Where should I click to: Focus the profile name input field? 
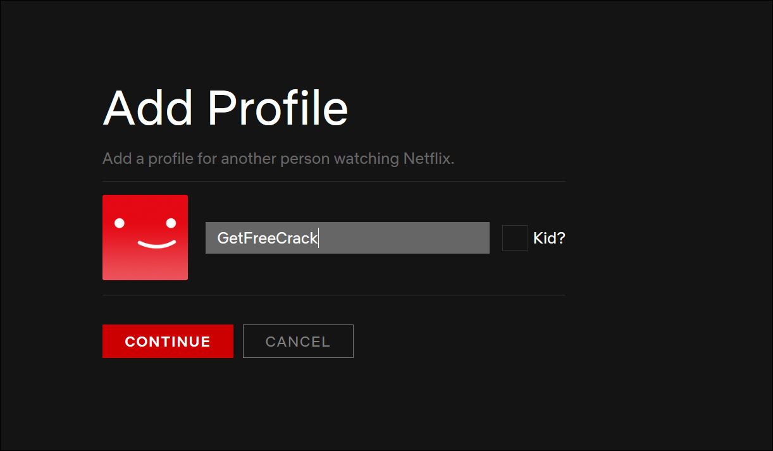coord(347,238)
